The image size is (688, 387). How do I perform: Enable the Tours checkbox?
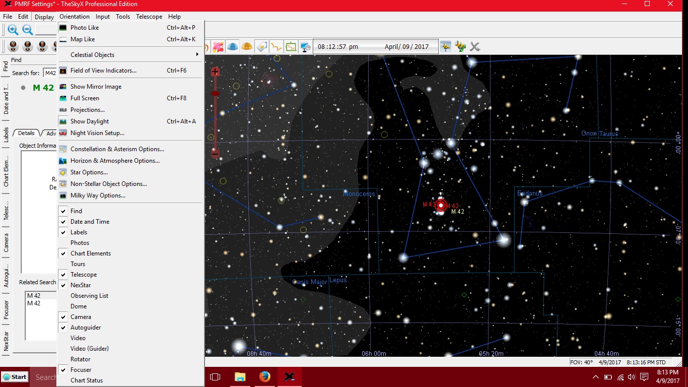click(x=78, y=264)
